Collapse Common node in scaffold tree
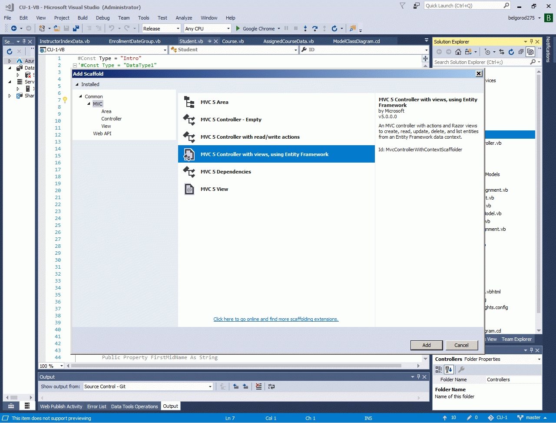556x423 pixels. pos(81,97)
